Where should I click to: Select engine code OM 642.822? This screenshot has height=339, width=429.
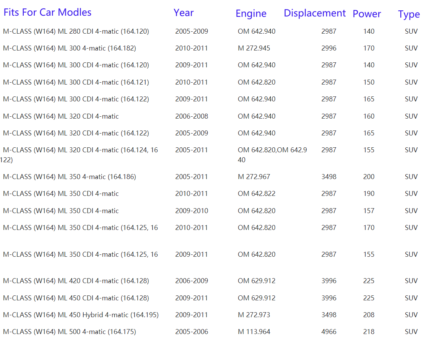coord(256,194)
